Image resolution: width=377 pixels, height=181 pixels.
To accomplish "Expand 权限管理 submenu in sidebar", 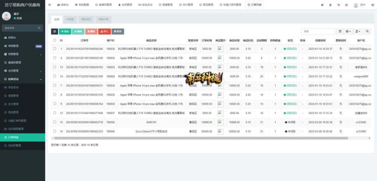I will click(x=22, y=54).
